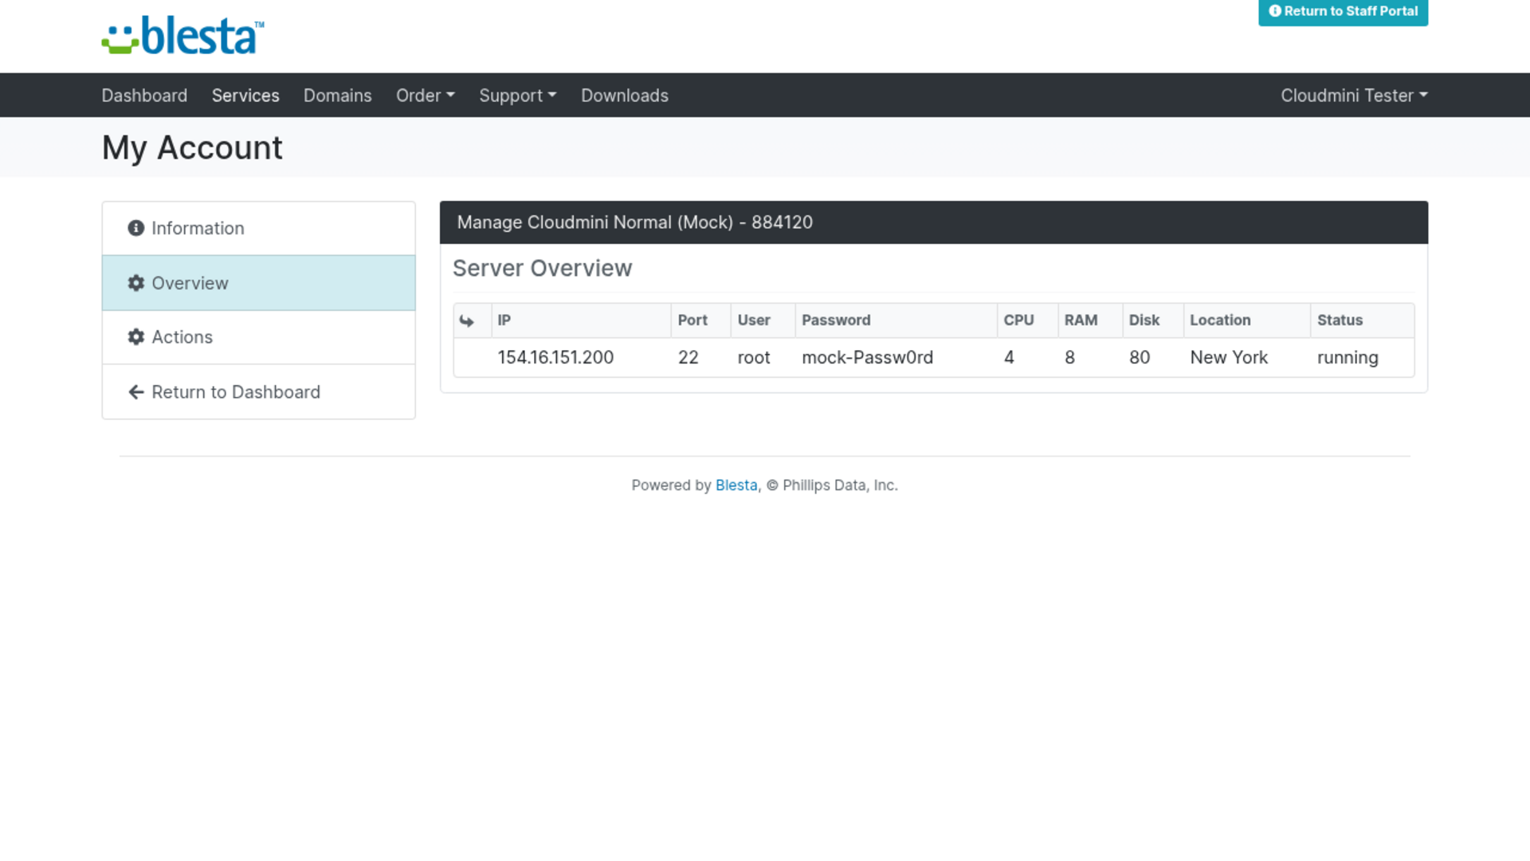This screenshot has width=1530, height=861.
Task: Open the Cloudmini Tester account dropdown
Action: click(1354, 96)
